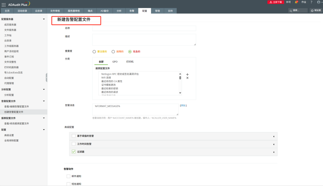The image size is (323, 186).
Task: Focus the 描述 text area
Action: tap(144, 40)
